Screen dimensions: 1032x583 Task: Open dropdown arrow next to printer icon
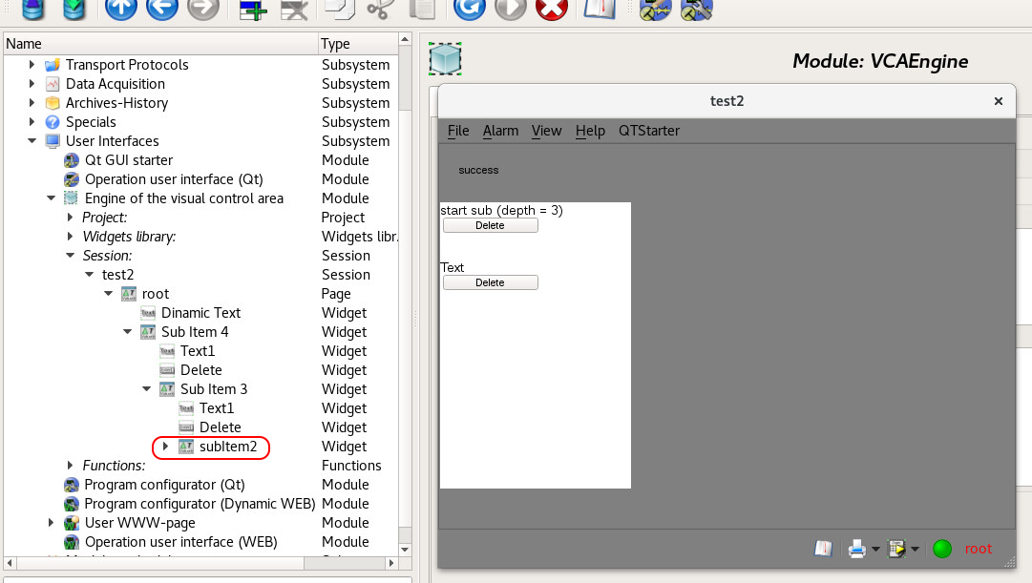875,550
